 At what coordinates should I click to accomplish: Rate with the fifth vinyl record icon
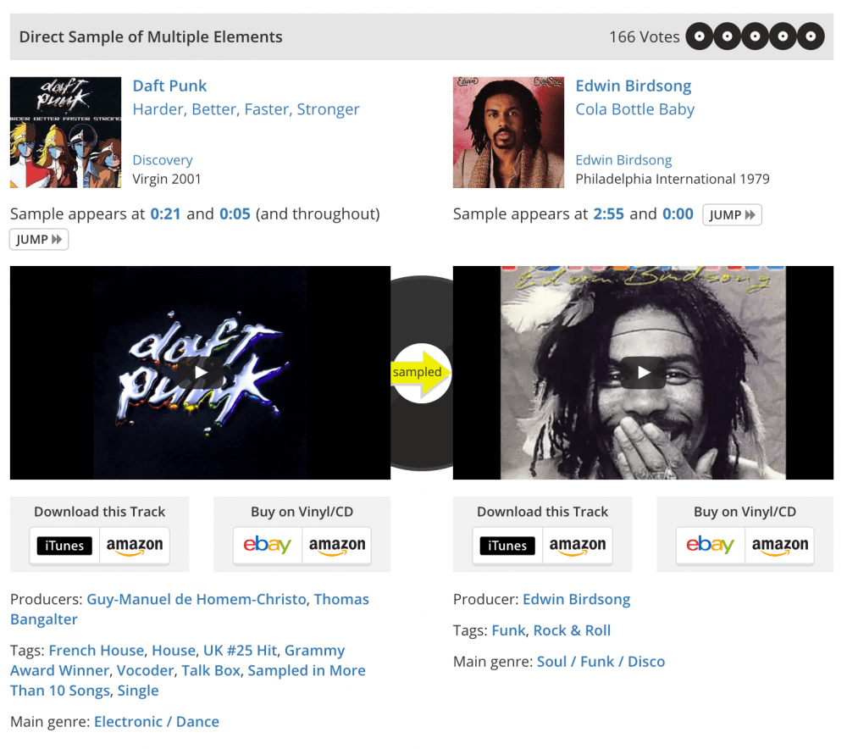tap(811, 36)
